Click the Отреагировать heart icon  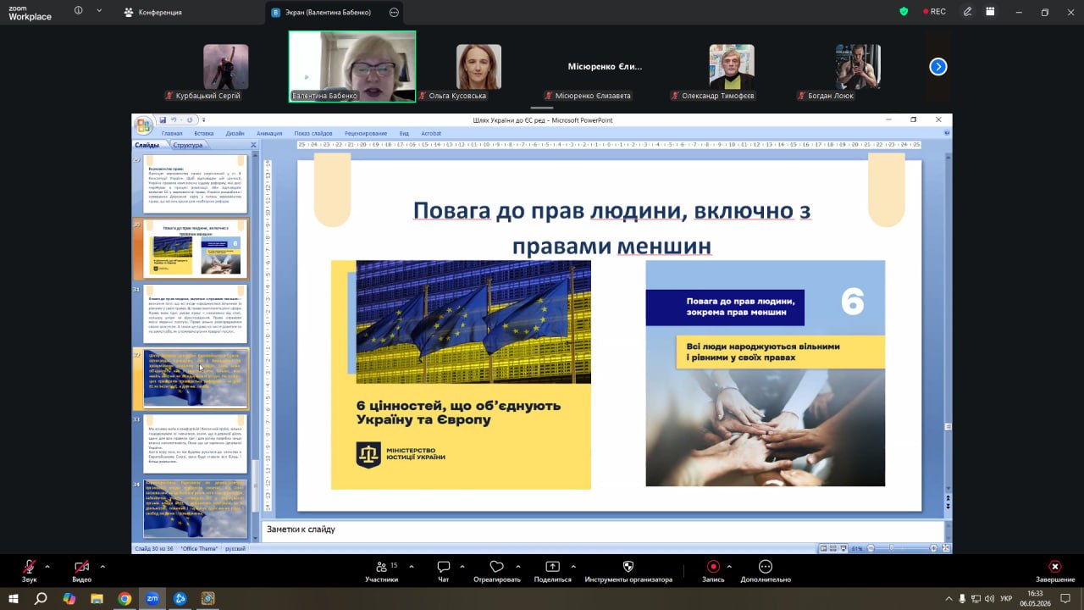497,567
